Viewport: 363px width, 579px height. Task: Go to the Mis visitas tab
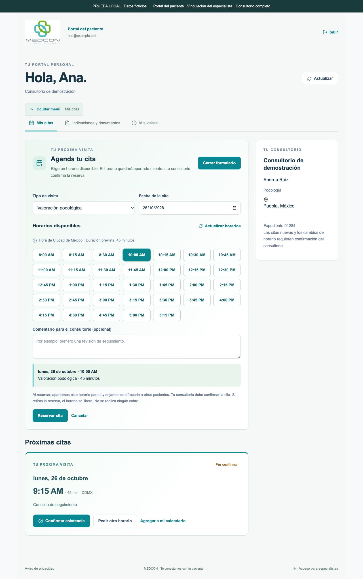(x=145, y=123)
